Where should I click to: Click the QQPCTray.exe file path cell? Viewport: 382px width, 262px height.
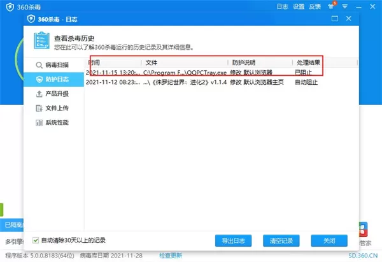pos(185,73)
